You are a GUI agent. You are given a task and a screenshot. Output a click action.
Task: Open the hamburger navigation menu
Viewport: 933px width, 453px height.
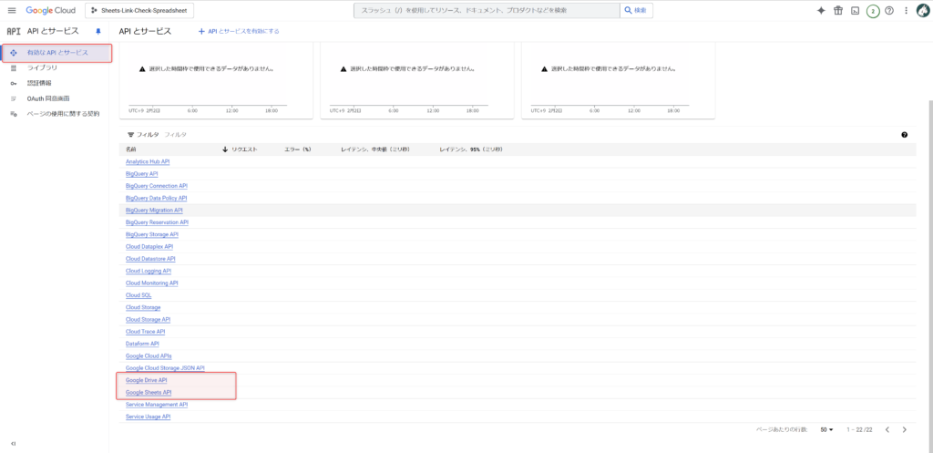12,10
